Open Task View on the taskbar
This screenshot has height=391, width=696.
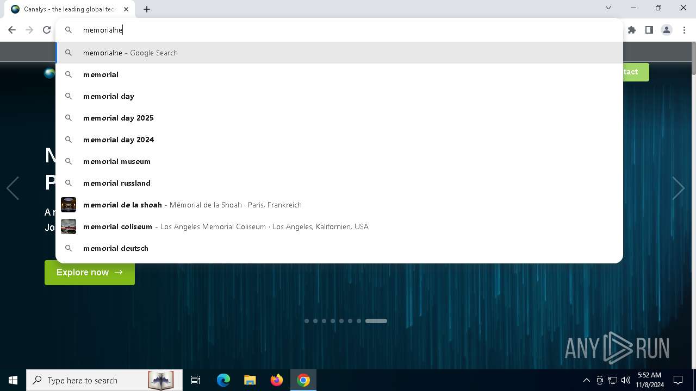tap(196, 380)
